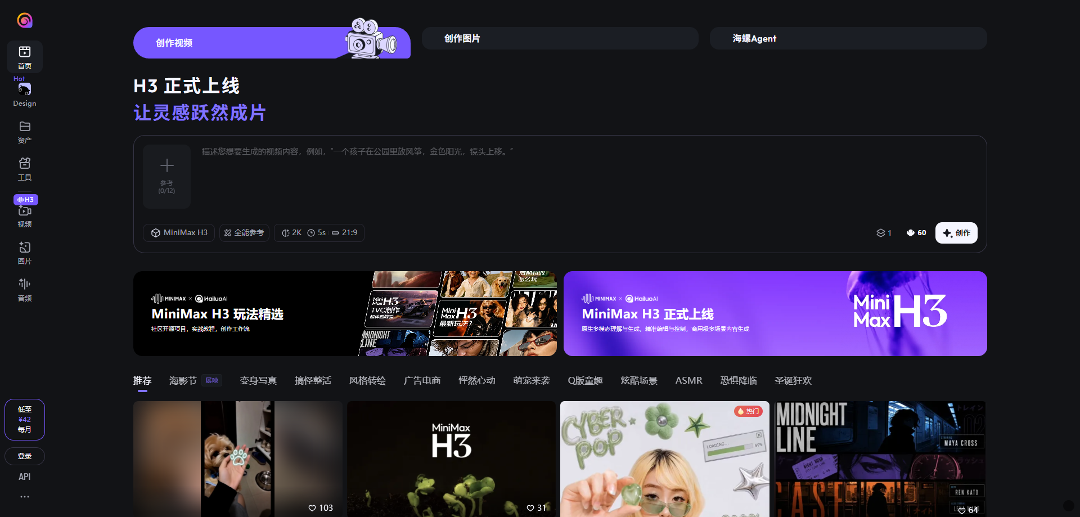Click the 登录 login button
Image resolution: width=1080 pixels, height=517 pixels.
point(25,456)
